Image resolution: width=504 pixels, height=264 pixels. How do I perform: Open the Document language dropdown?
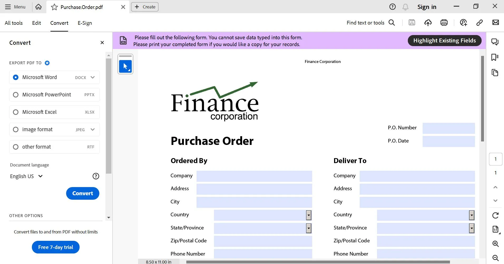click(26, 176)
